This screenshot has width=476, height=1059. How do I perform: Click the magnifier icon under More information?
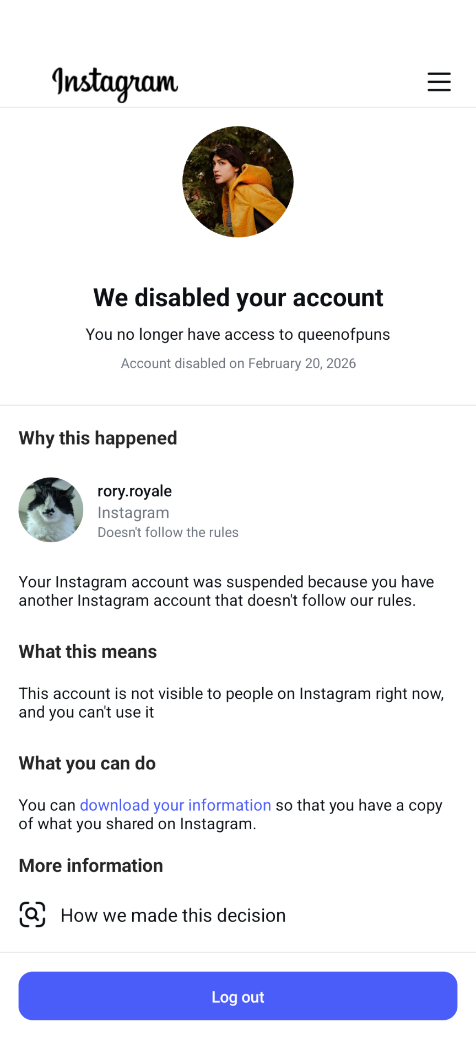point(33,914)
